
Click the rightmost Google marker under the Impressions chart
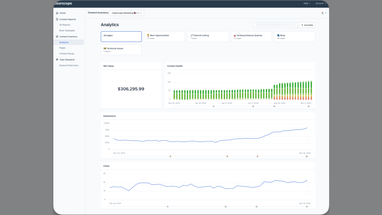[x=306, y=156]
